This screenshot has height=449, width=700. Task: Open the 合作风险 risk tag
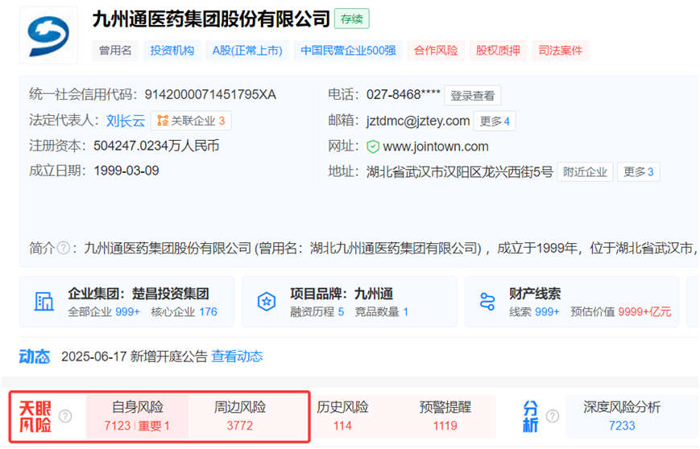click(x=436, y=51)
